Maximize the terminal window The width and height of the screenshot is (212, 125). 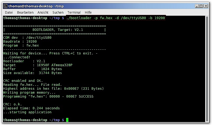tap(201, 6)
